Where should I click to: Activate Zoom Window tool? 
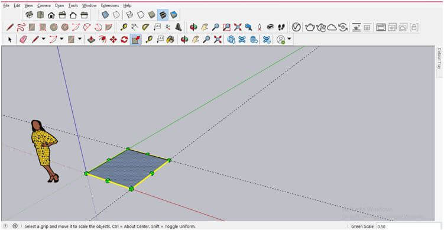click(226, 27)
